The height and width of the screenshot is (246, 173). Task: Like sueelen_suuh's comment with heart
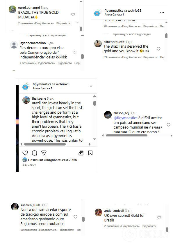coord(75,217)
